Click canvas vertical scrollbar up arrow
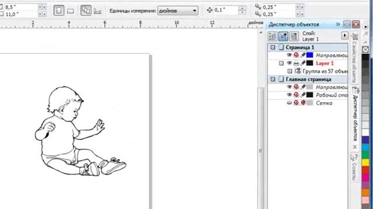Image resolution: width=373 pixels, height=209 pixels. point(261,33)
